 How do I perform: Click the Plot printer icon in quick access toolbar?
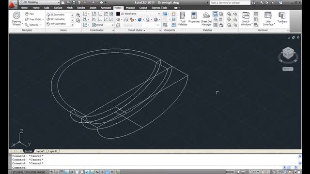click(101, 2)
